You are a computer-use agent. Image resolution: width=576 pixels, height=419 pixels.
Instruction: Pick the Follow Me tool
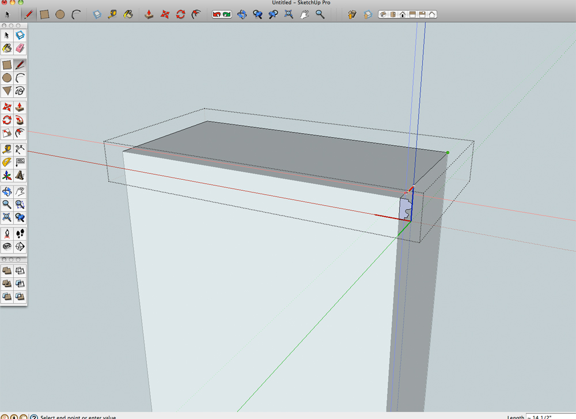click(x=20, y=120)
